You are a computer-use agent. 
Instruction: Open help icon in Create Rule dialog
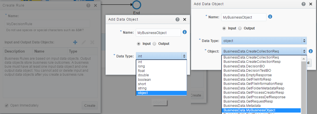click(x=88, y=5)
